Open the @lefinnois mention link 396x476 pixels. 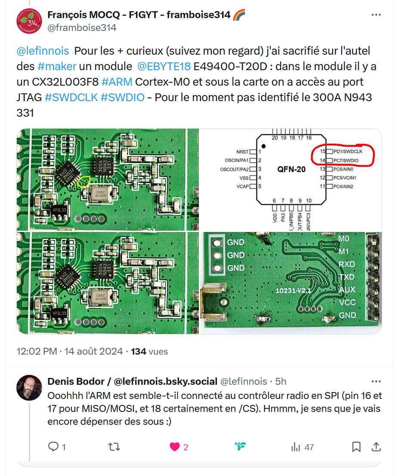click(43, 51)
